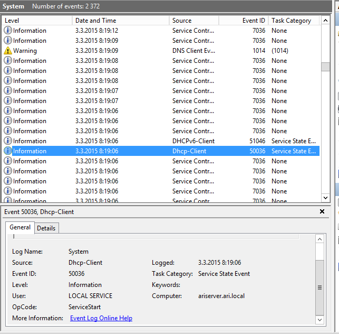Click the Computer value ariserver.ari.local
339x334 pixels.
(x=221, y=296)
